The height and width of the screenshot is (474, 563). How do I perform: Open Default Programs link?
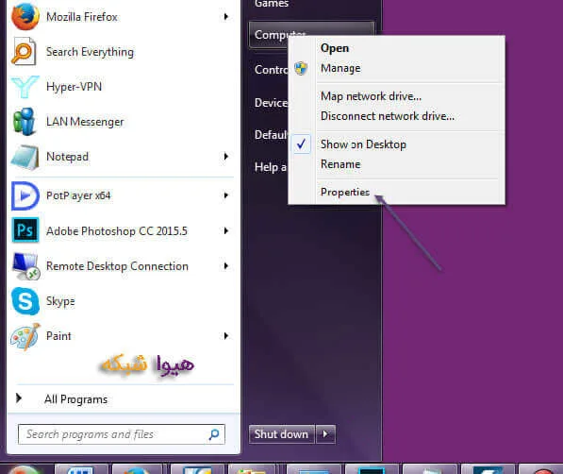271,135
